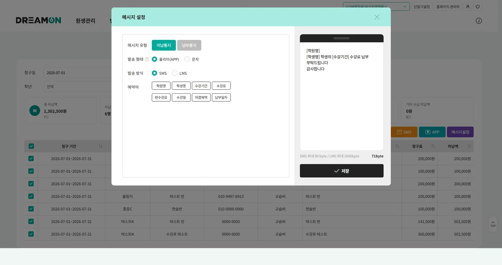The height and width of the screenshot is (265, 502).
Task: Click the 142,500원 charge cell
Action: [x=420, y=222]
